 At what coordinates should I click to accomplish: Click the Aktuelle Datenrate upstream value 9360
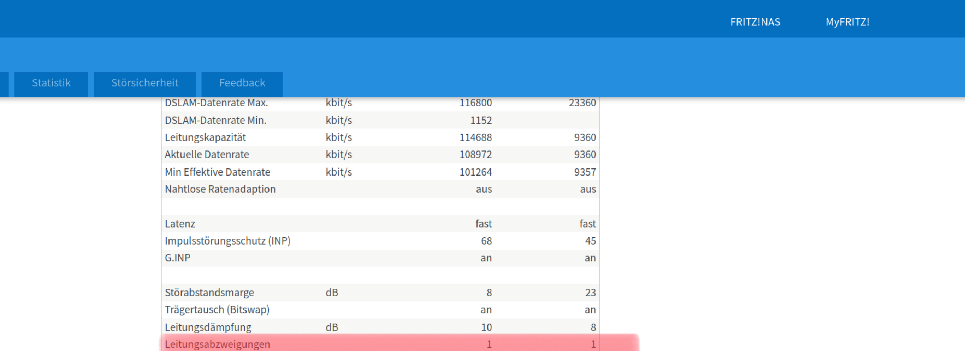tap(585, 155)
